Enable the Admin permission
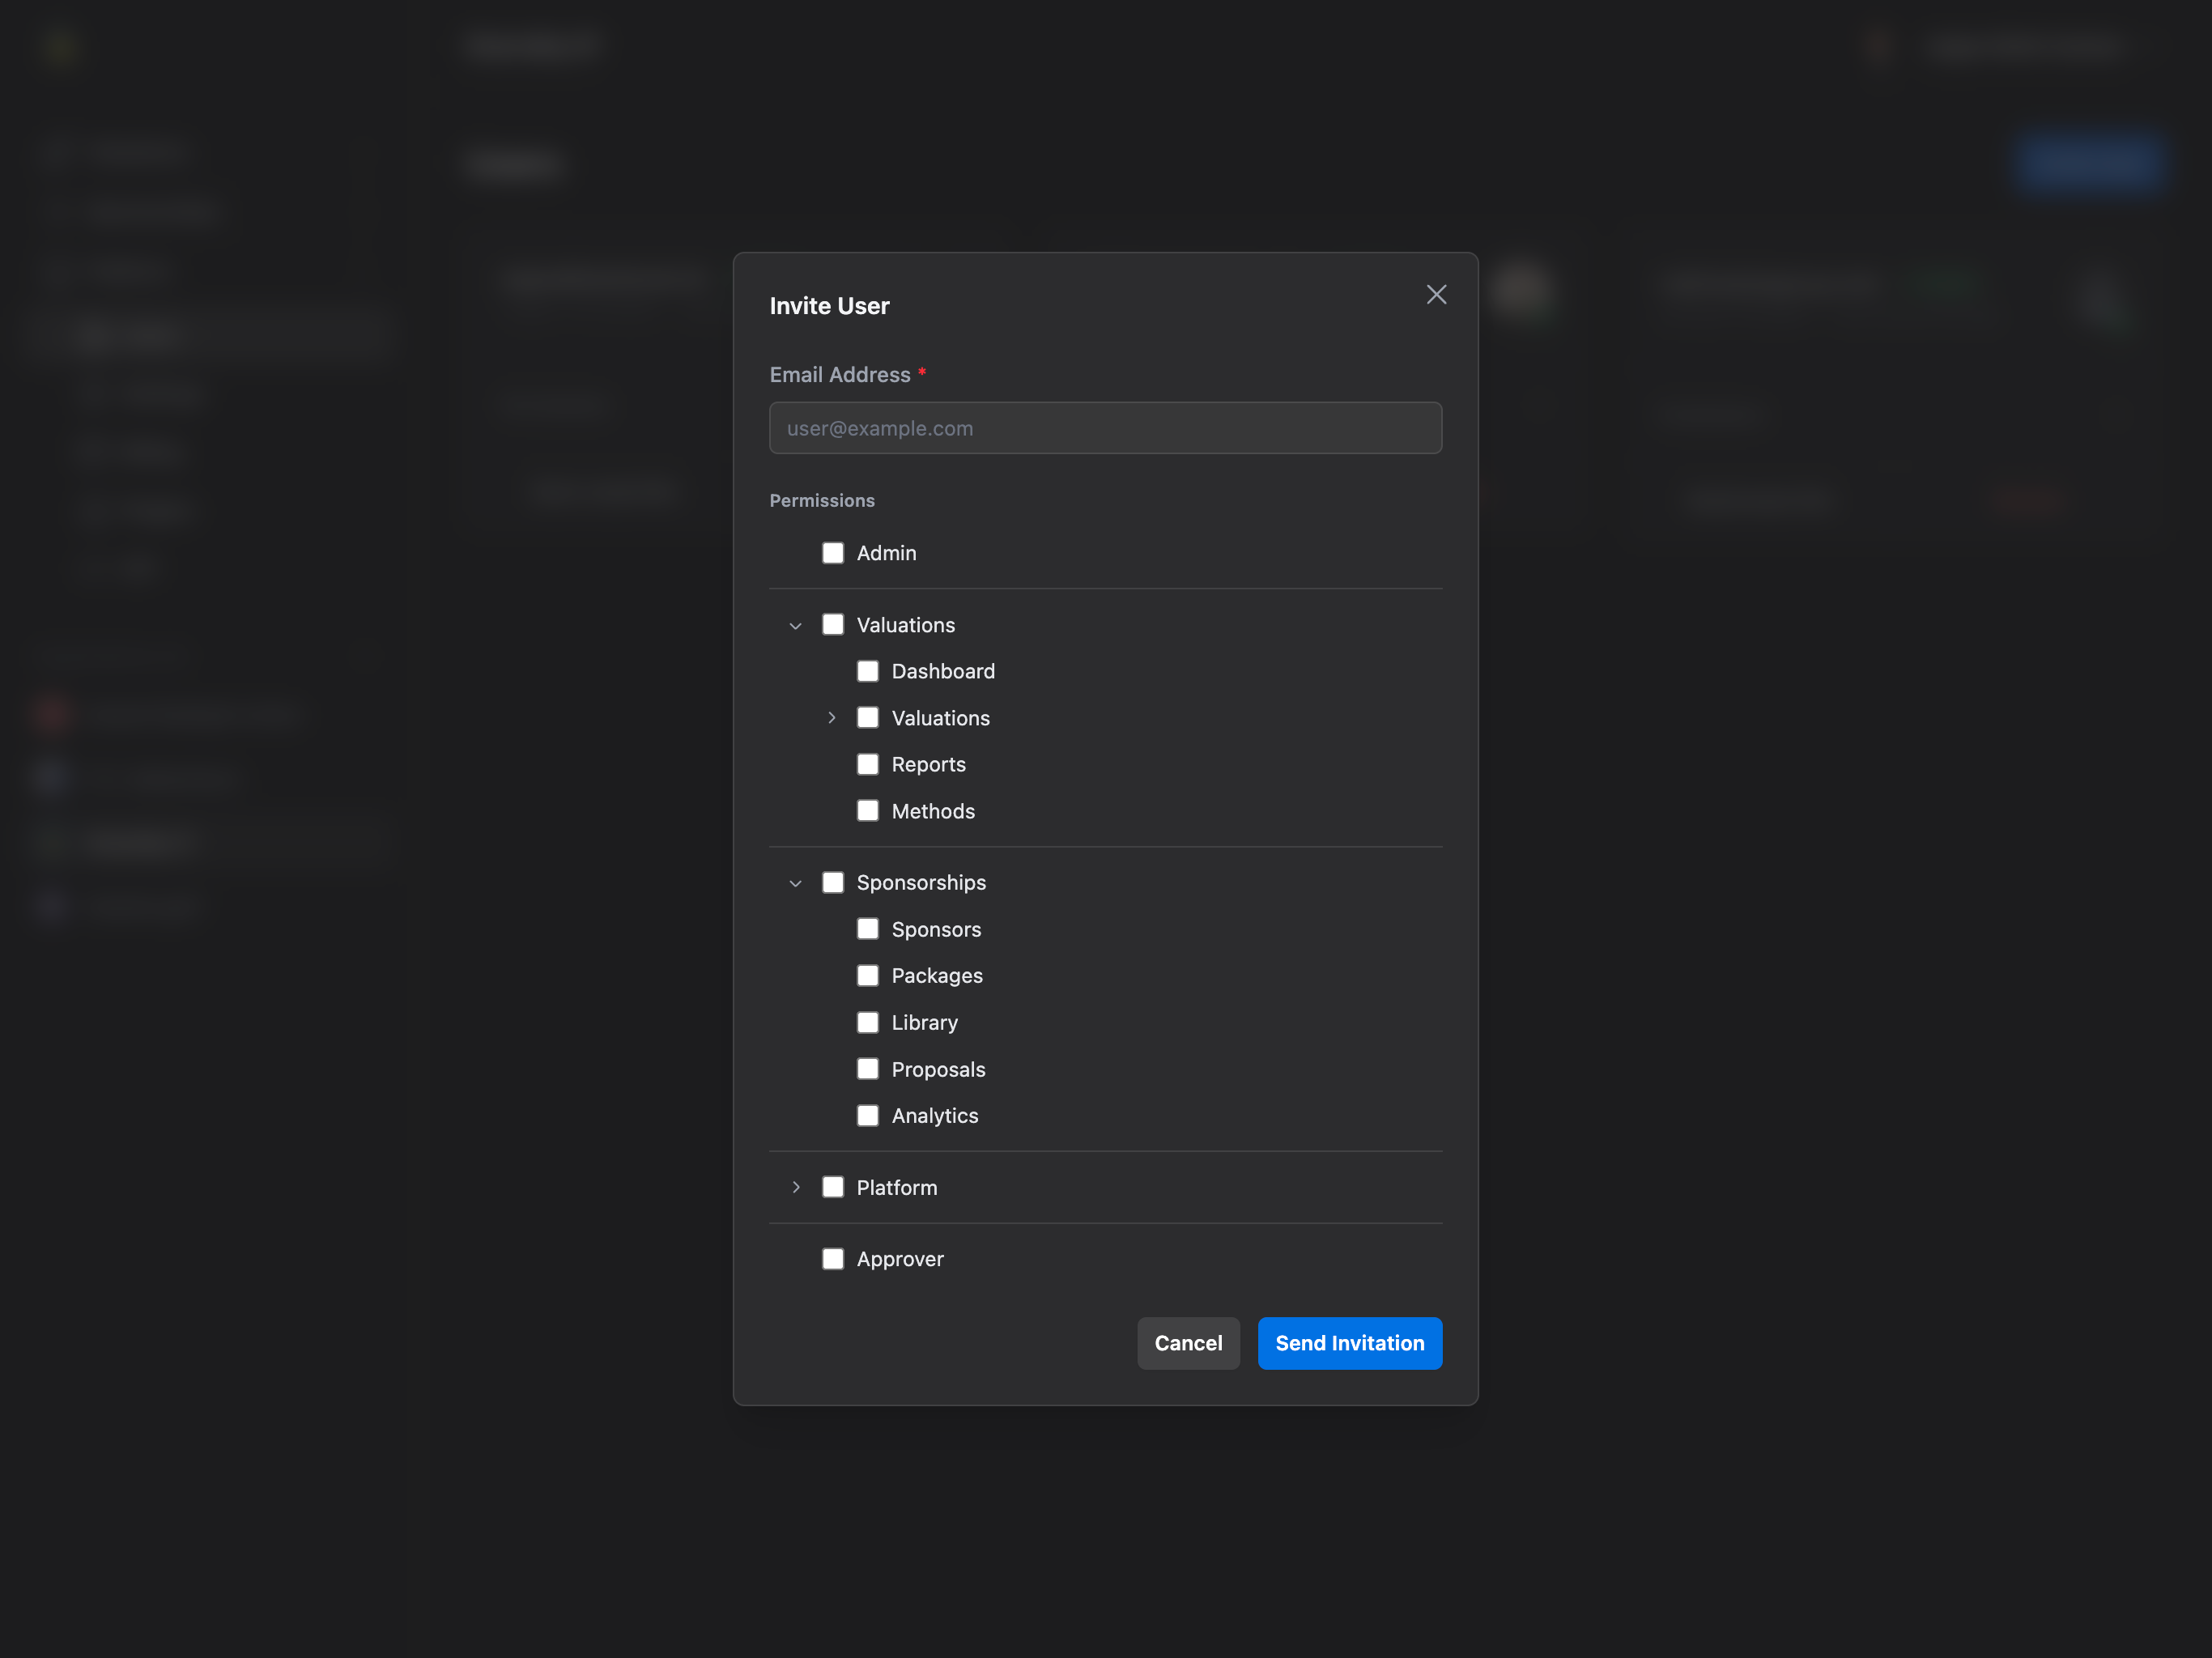The image size is (2212, 1658). (x=833, y=552)
